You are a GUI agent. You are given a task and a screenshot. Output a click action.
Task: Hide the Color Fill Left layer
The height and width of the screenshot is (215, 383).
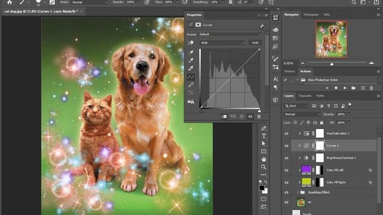286,170
